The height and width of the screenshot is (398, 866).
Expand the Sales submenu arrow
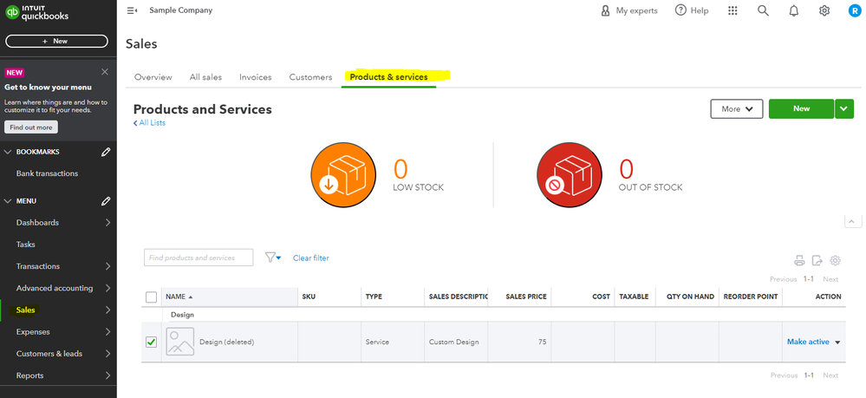[107, 310]
